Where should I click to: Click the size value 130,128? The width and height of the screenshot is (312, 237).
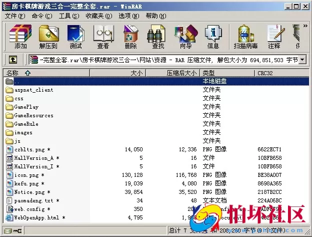point(132,175)
